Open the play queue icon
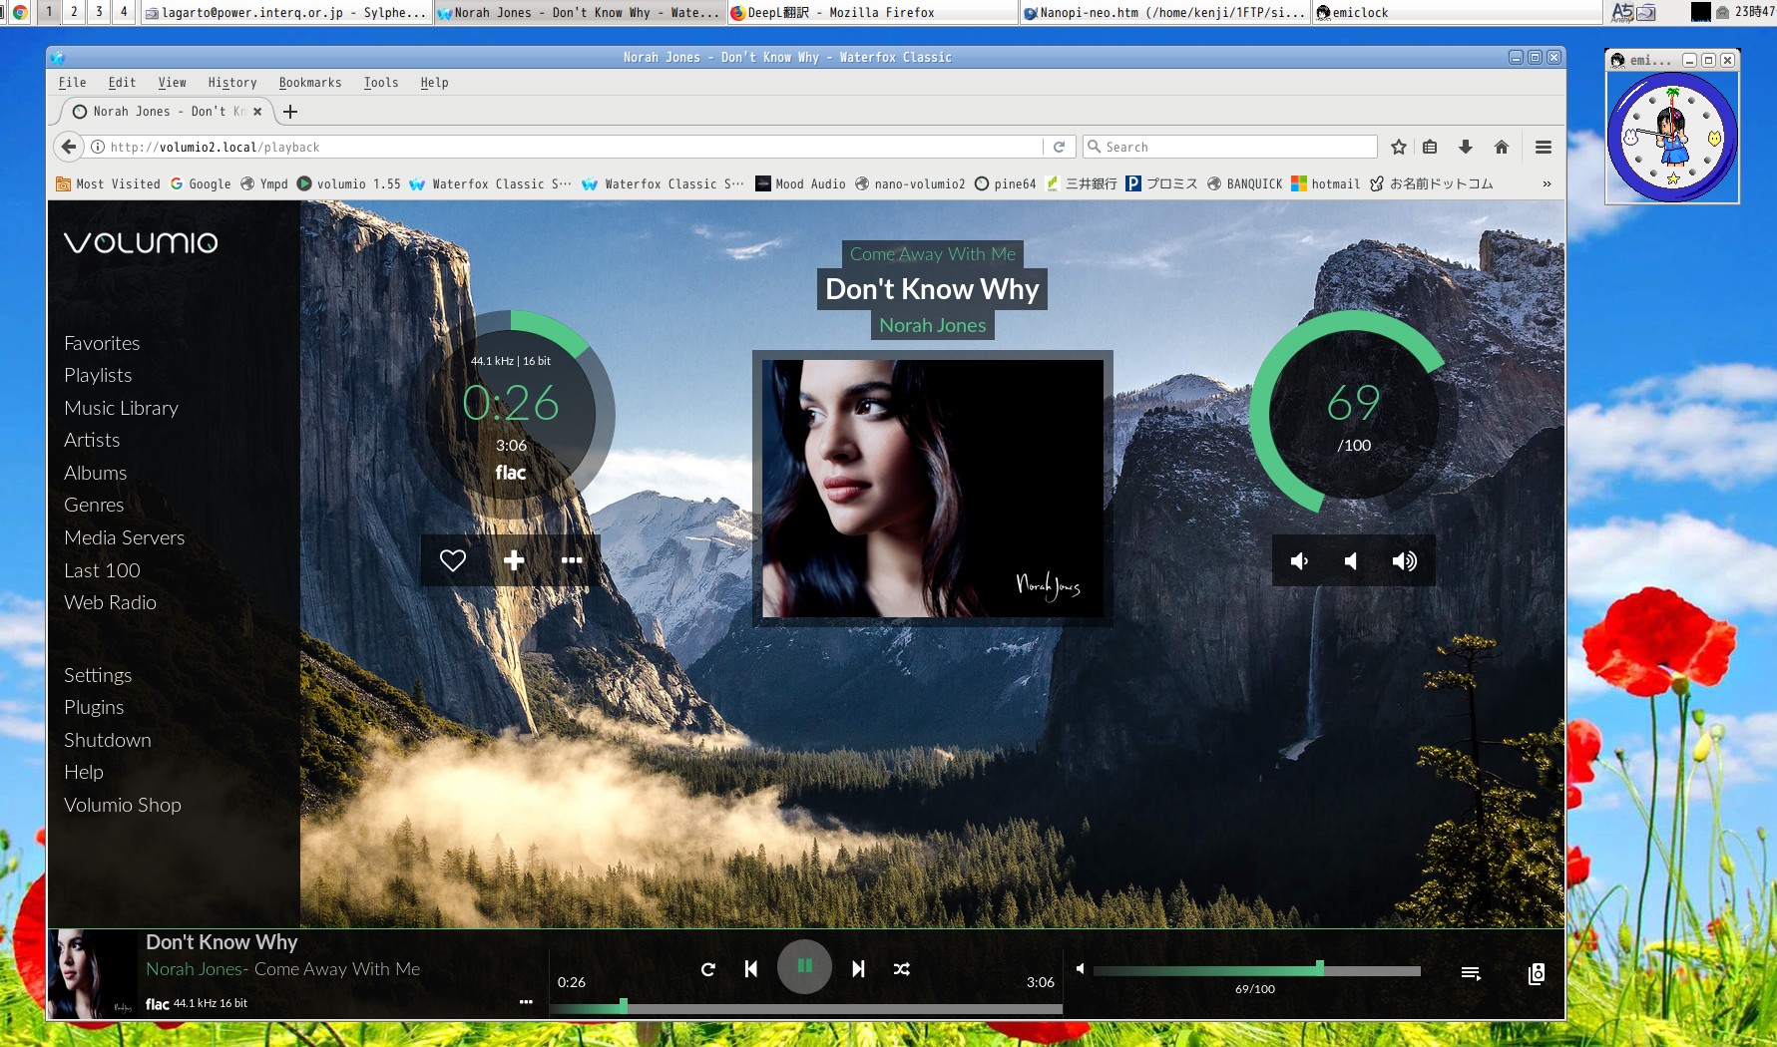The image size is (1777, 1047). click(1471, 973)
